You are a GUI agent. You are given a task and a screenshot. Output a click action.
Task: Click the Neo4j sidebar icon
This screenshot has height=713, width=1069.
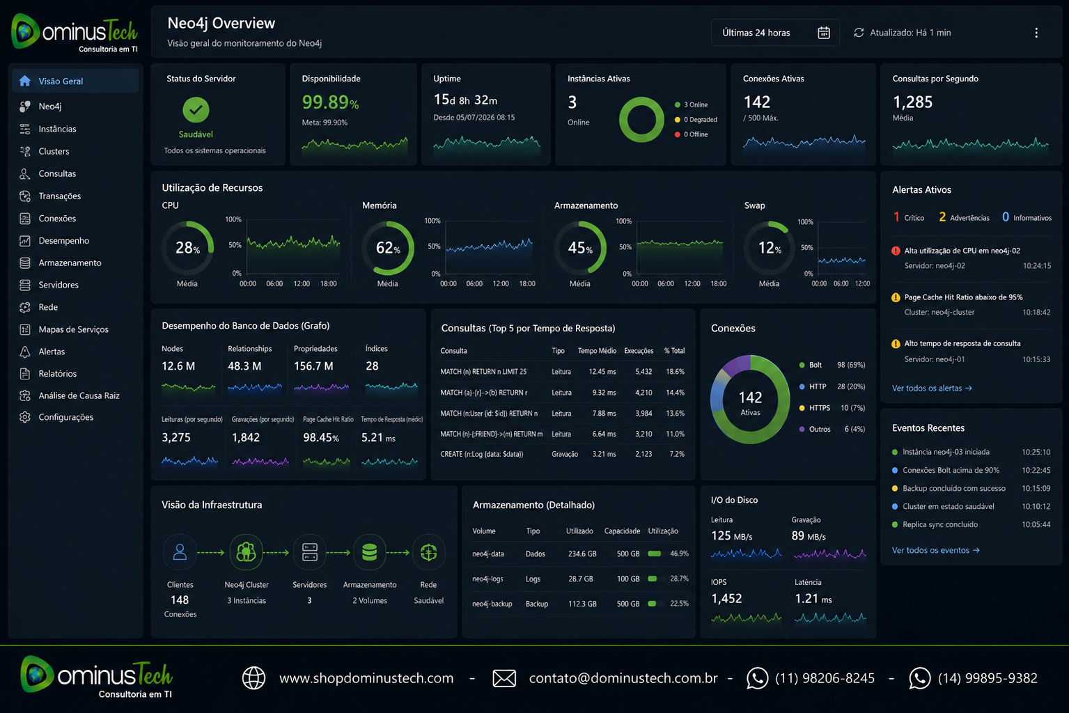point(25,107)
